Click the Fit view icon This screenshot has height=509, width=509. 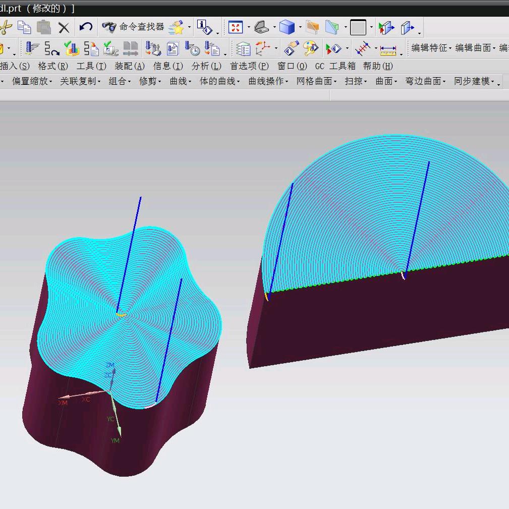coord(235,27)
